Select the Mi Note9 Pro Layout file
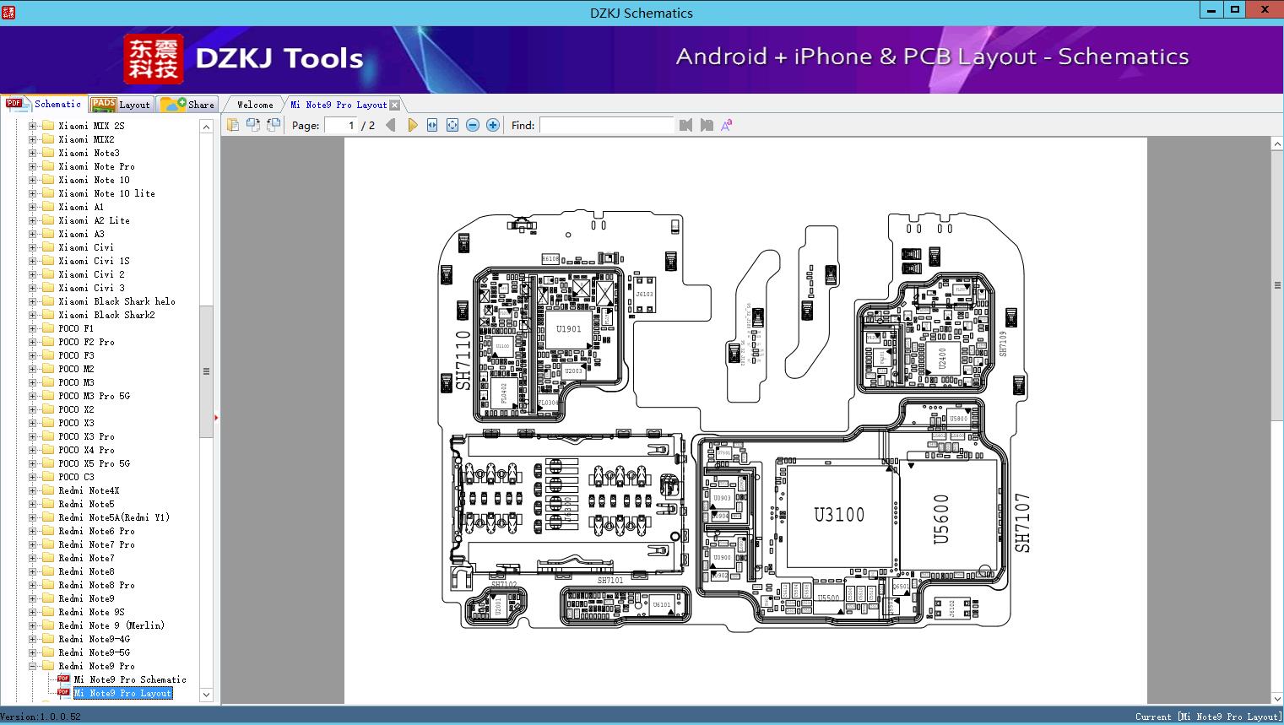This screenshot has width=1284, height=725. click(122, 693)
